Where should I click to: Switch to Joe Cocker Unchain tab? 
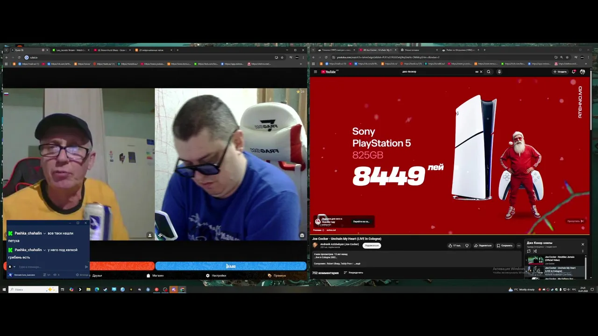377,50
